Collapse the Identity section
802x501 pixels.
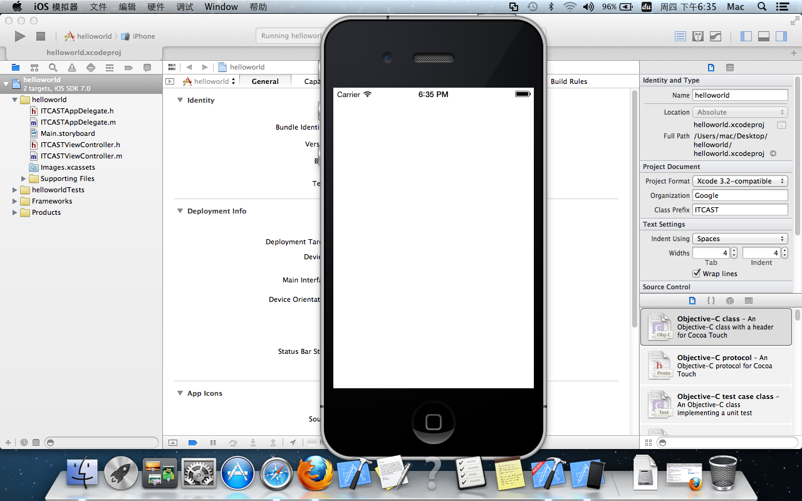180,100
